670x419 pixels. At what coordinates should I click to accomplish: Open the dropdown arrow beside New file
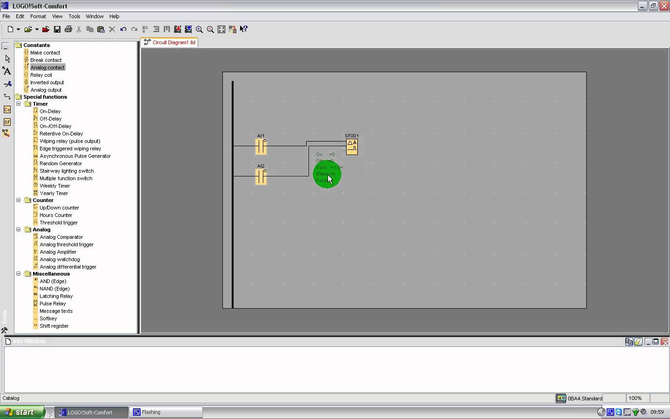tap(18, 29)
